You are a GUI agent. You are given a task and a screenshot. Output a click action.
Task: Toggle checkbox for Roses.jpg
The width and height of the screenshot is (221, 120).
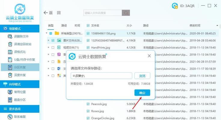88,111
